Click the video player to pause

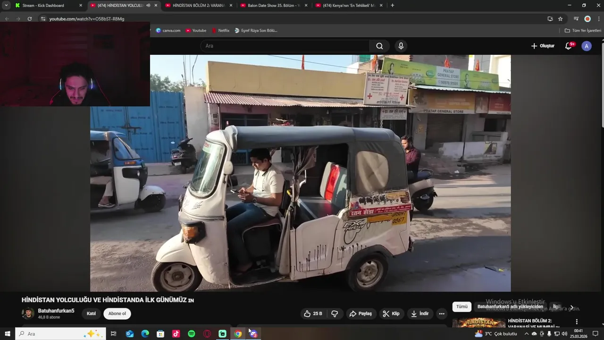click(300, 173)
